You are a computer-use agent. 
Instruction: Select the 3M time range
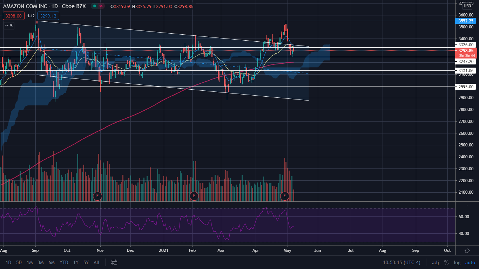click(41, 262)
